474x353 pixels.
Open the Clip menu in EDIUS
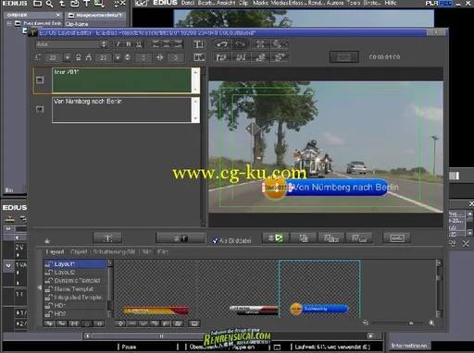pyautogui.click(x=243, y=3)
